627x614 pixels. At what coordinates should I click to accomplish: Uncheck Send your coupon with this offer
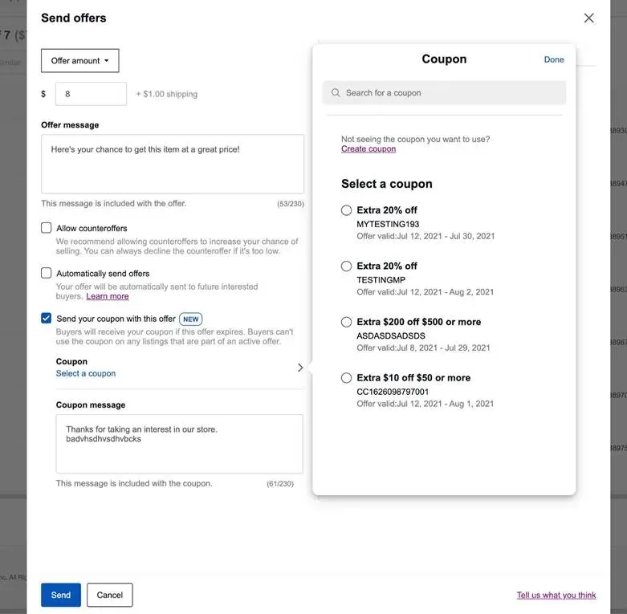[x=47, y=318]
